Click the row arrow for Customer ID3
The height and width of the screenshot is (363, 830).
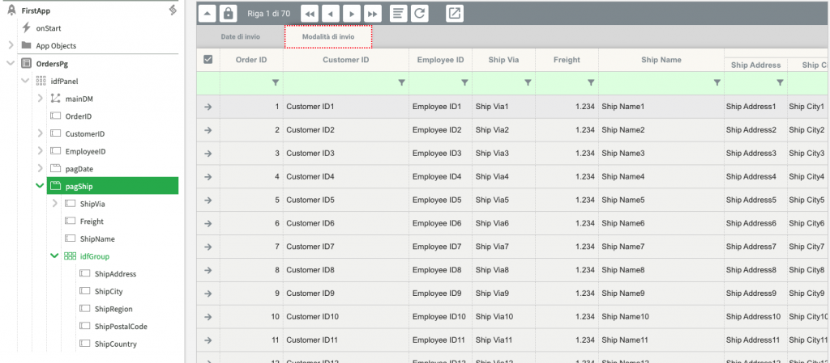click(208, 153)
